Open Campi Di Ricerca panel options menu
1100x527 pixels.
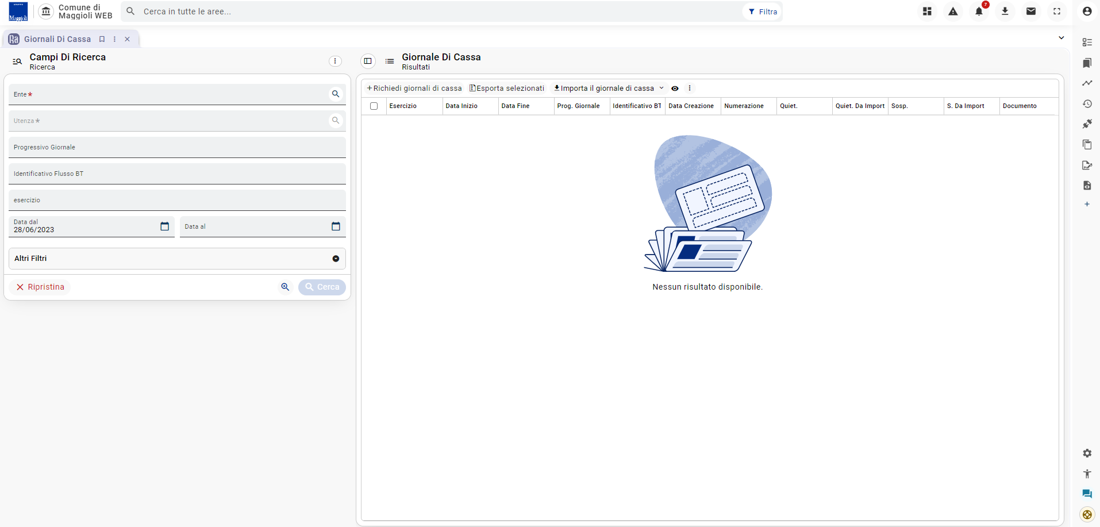click(335, 61)
